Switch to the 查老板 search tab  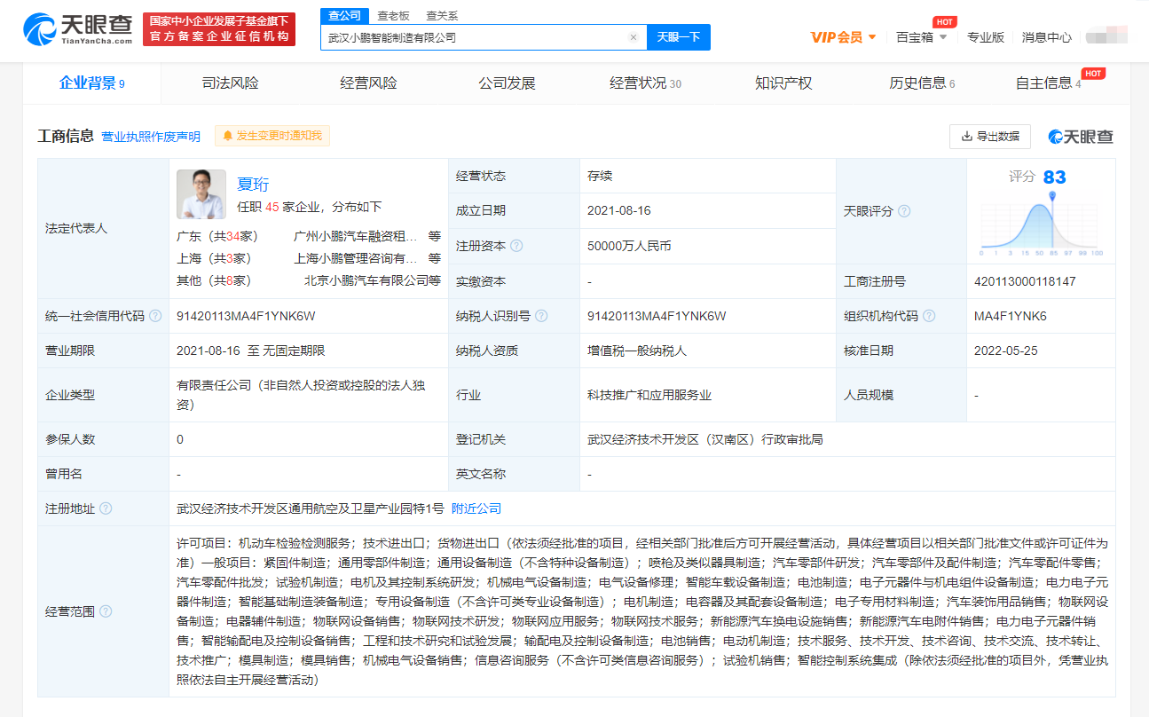point(392,15)
